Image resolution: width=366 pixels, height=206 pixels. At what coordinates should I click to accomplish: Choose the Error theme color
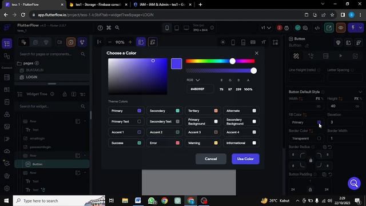164,143
